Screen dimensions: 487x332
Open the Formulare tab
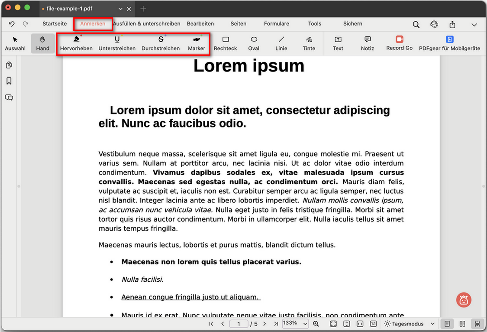[x=276, y=24]
